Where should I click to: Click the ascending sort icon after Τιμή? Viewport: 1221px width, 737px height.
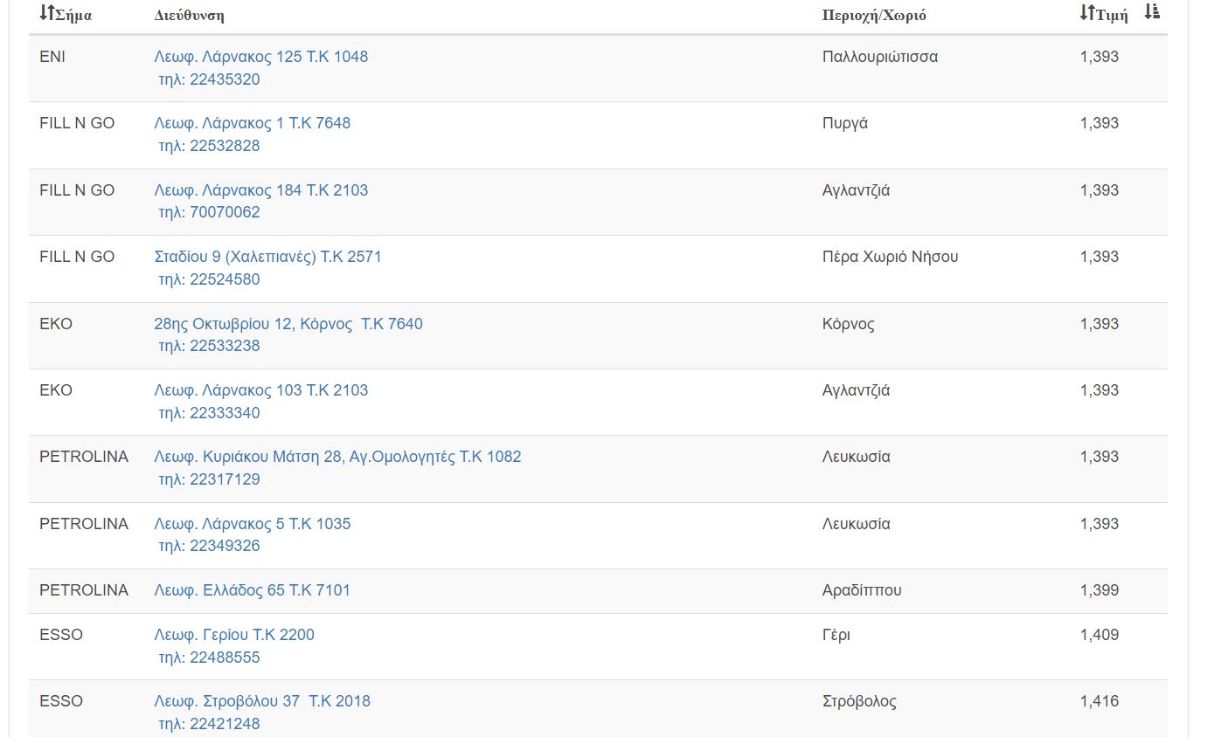click(1152, 12)
